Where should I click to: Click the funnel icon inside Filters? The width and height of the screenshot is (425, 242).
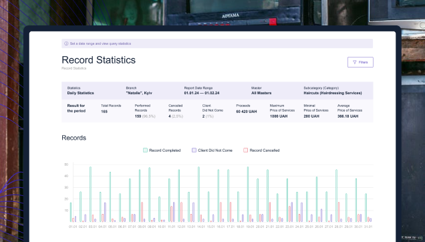(x=354, y=62)
